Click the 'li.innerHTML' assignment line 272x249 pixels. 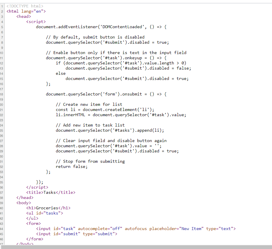(121, 115)
